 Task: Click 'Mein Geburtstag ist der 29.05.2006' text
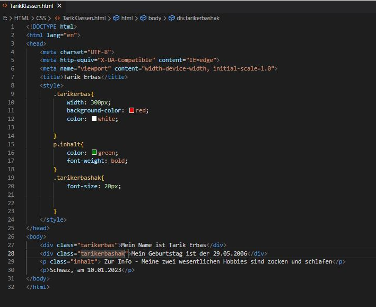point(189,253)
